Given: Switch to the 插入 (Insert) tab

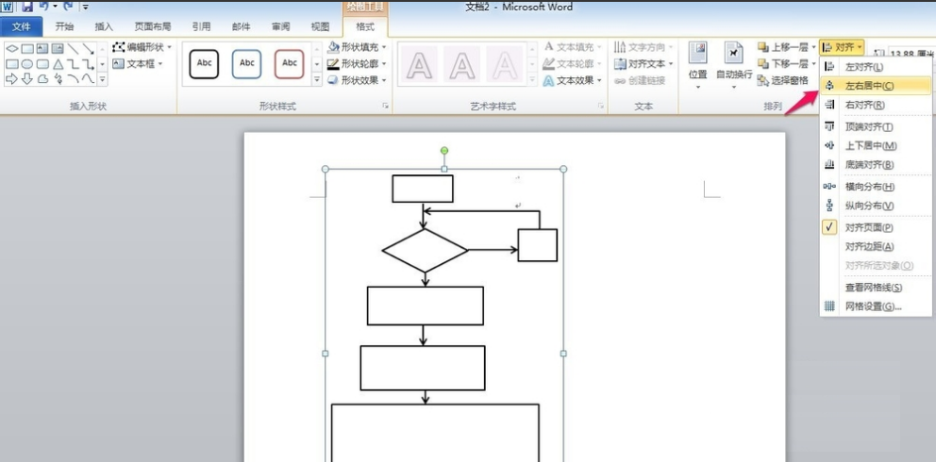Looking at the screenshot, I should pos(104,26).
